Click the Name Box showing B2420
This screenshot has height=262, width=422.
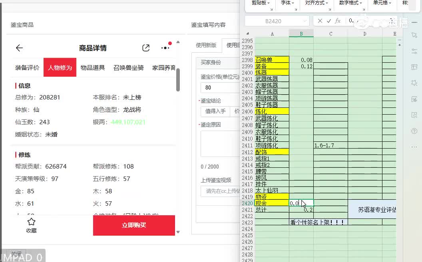coord(273,21)
